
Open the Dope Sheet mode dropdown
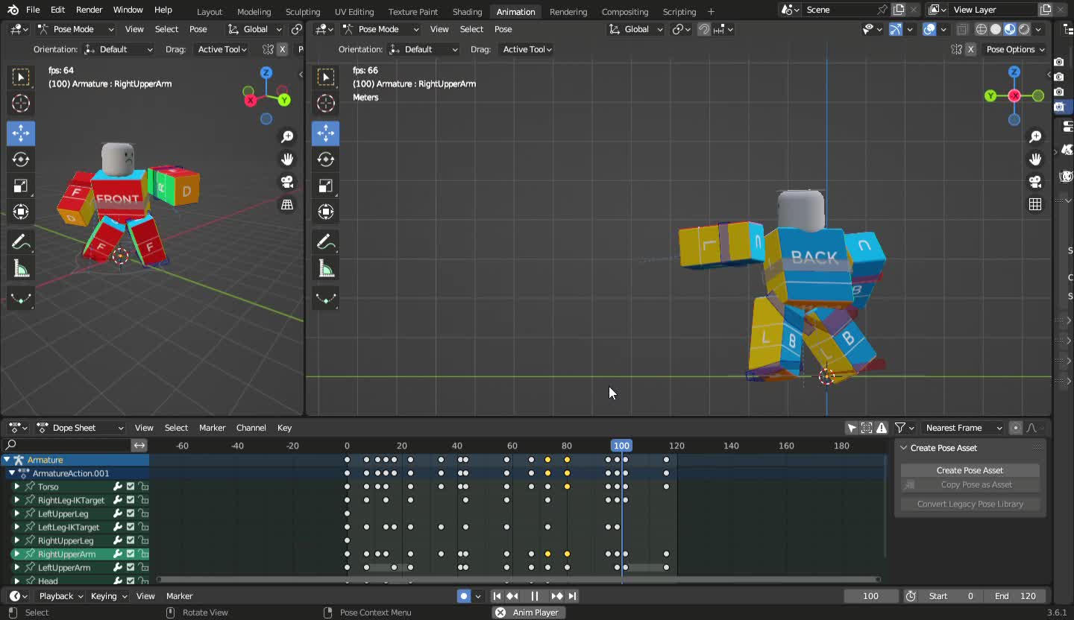(x=80, y=428)
